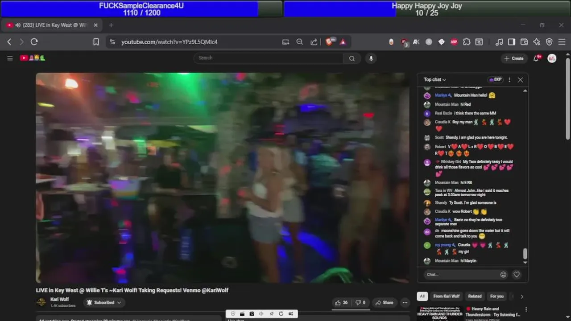Viewport: 571px width, 321px height.
Task: Close the LIVE in Key West tab
Action: [x=95, y=25]
